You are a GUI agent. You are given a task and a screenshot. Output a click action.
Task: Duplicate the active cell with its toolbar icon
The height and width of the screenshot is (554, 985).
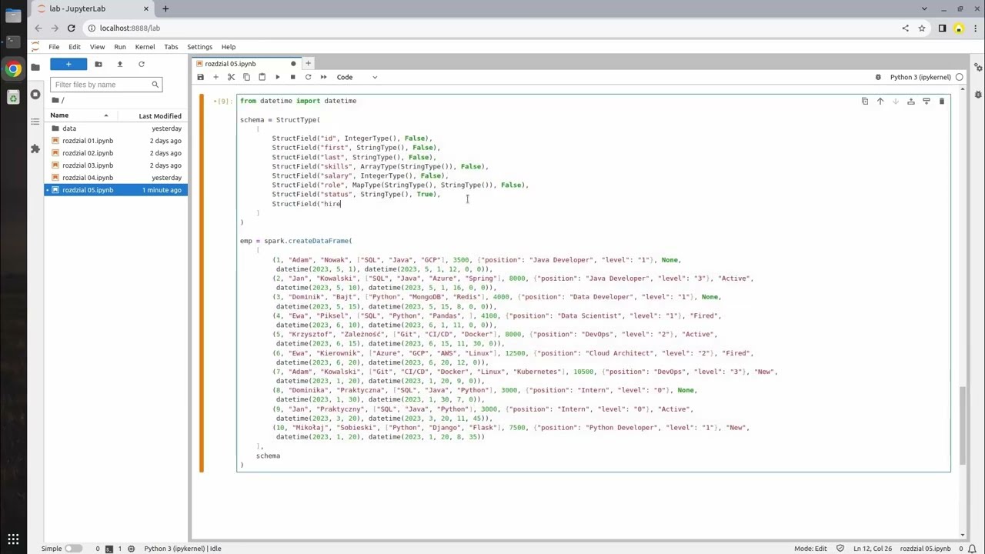pyautogui.click(x=865, y=101)
